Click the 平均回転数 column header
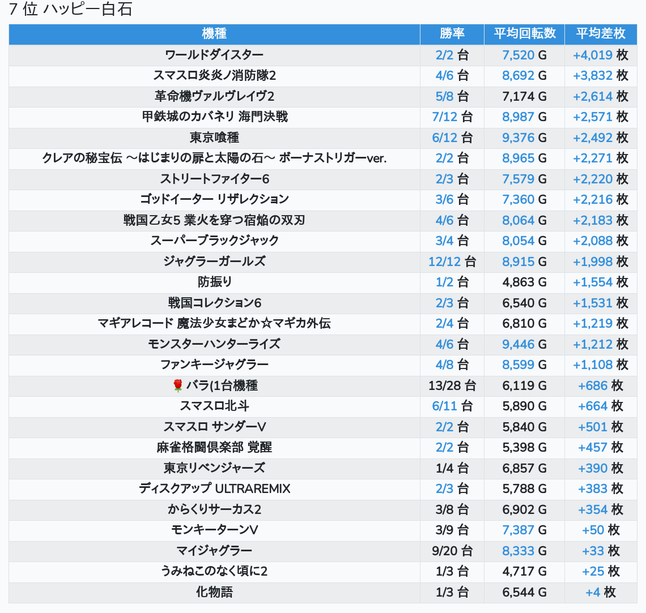The width and height of the screenshot is (646, 613). [x=525, y=34]
